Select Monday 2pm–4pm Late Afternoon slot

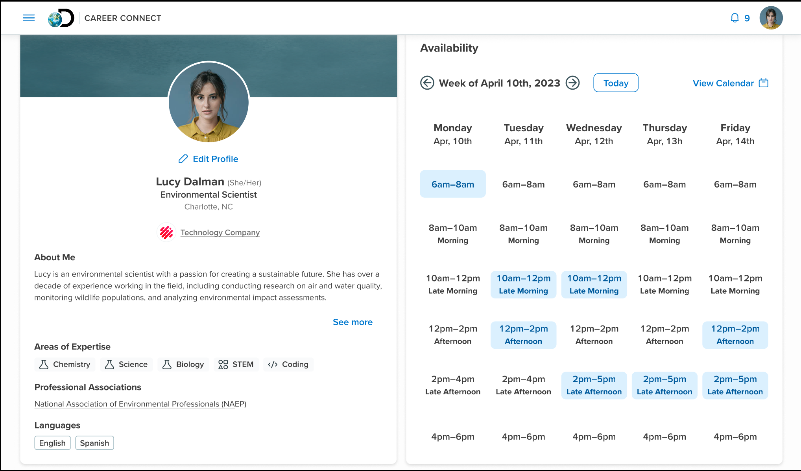(453, 385)
